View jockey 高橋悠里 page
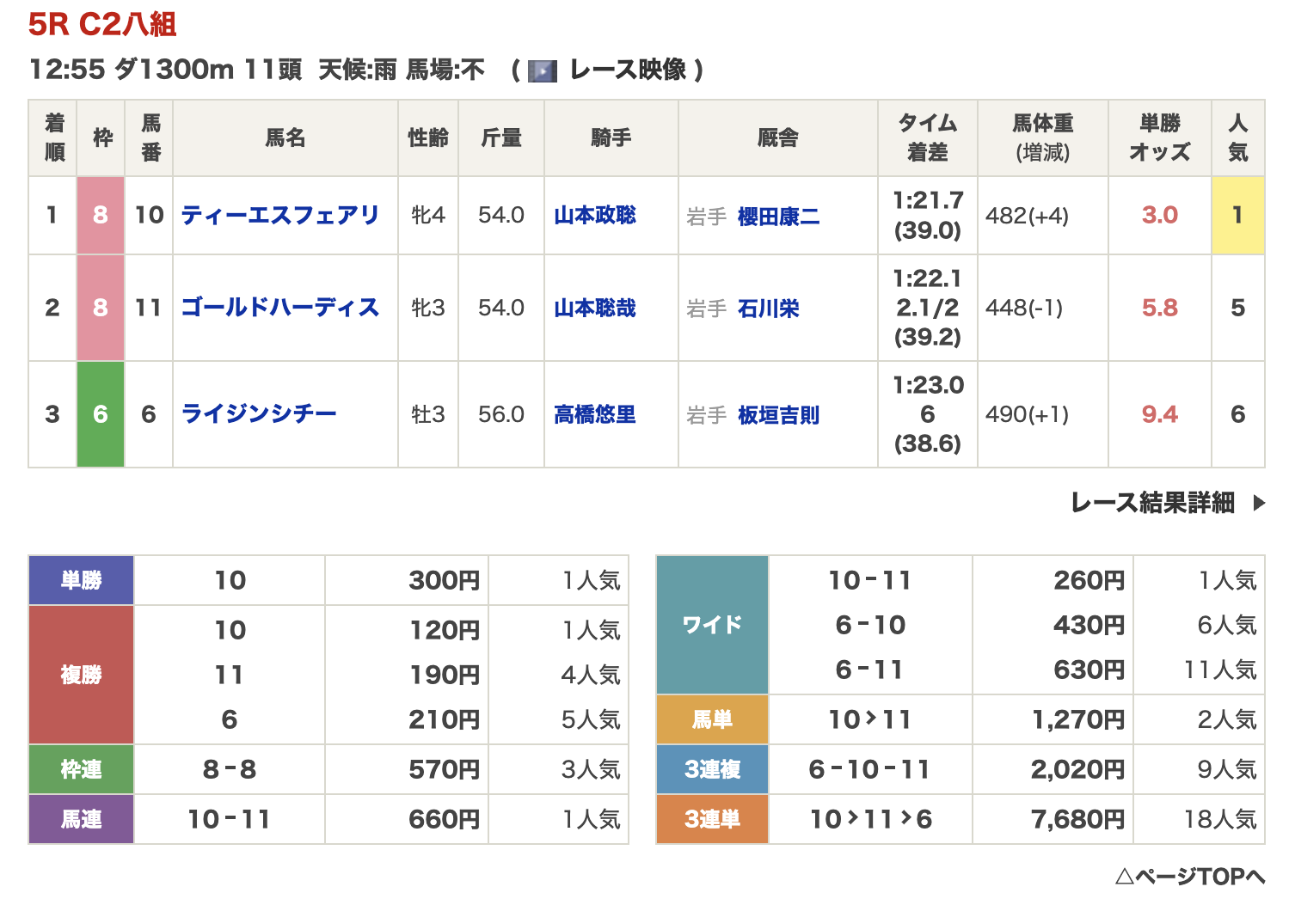This screenshot has height=899, width=1295. coord(594,414)
